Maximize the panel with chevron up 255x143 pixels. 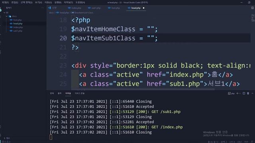252,93
